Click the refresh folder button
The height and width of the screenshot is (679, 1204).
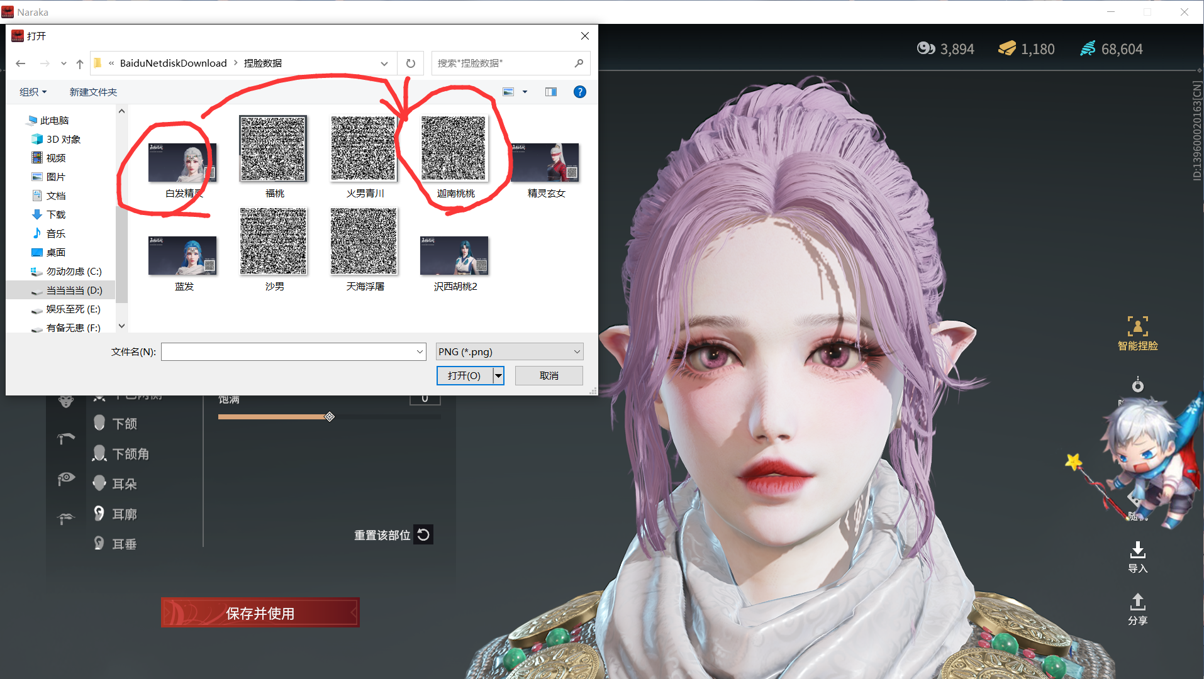point(411,63)
